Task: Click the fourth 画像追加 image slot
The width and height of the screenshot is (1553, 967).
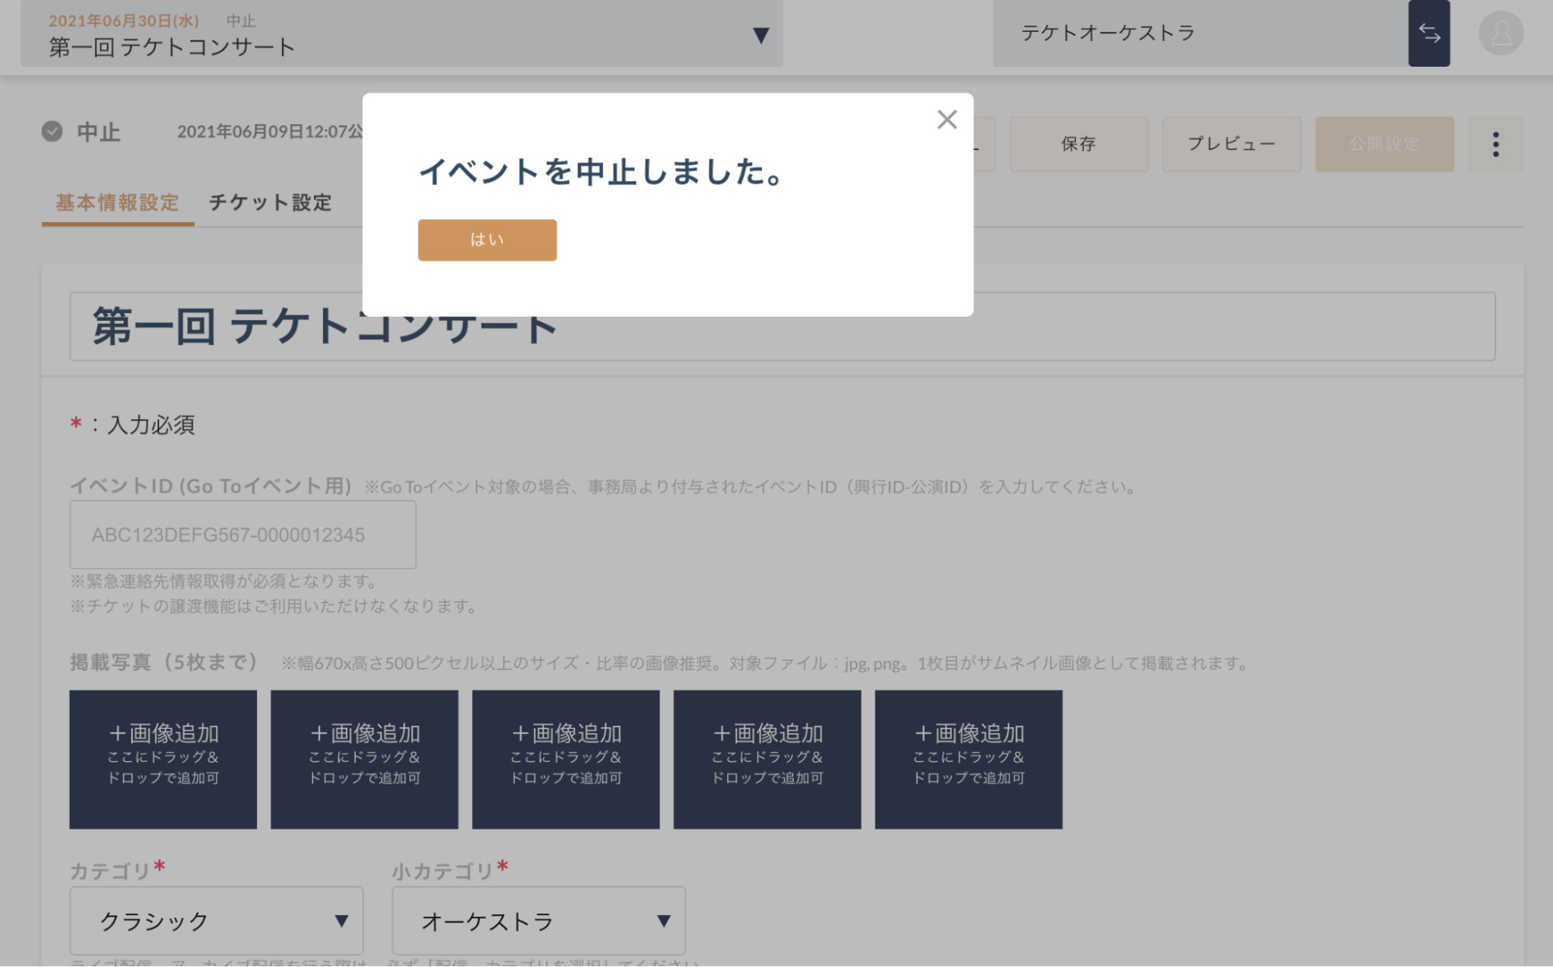Action: pos(768,760)
